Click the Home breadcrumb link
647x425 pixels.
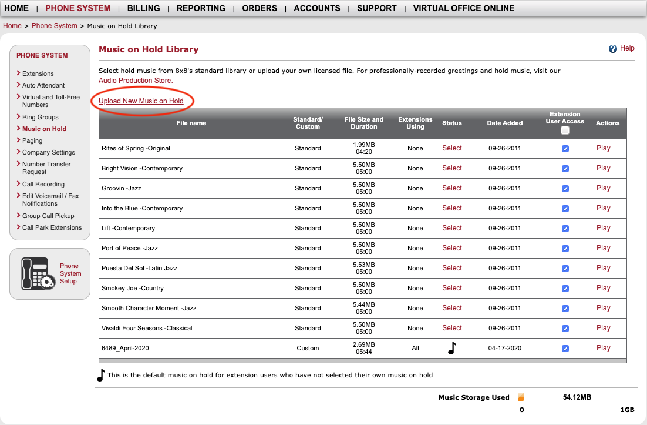click(12, 26)
